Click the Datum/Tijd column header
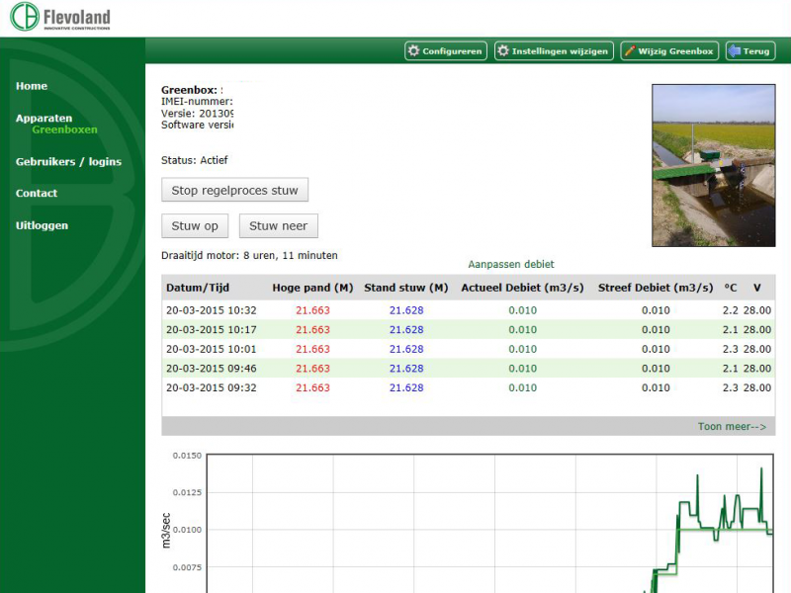The height and width of the screenshot is (593, 791). pyautogui.click(x=199, y=288)
